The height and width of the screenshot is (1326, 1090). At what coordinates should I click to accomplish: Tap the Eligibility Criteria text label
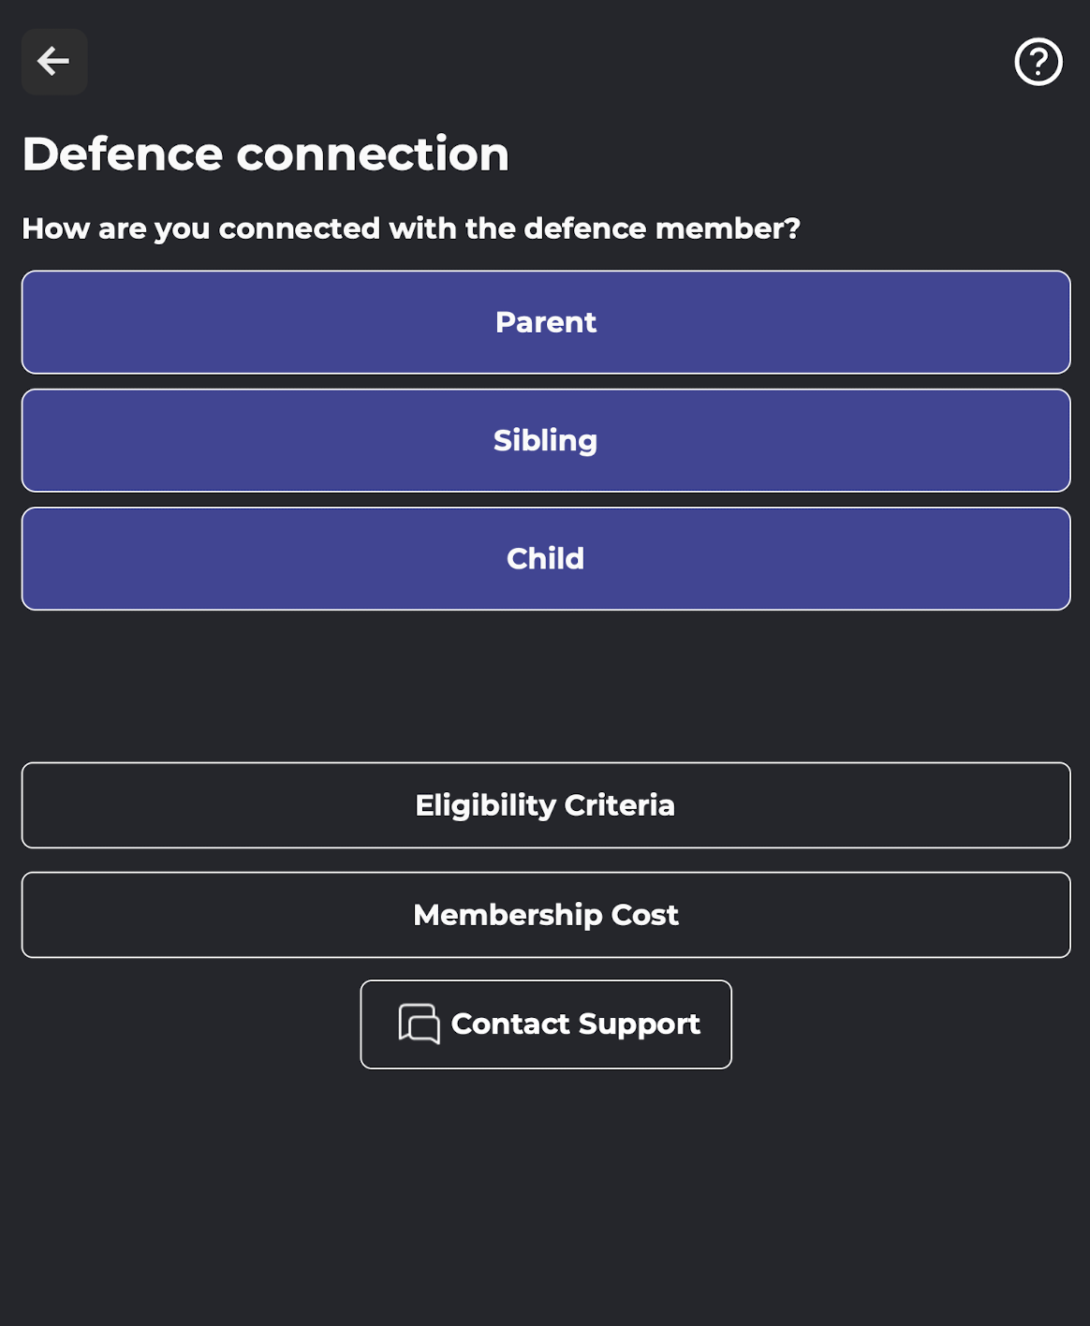tap(545, 806)
